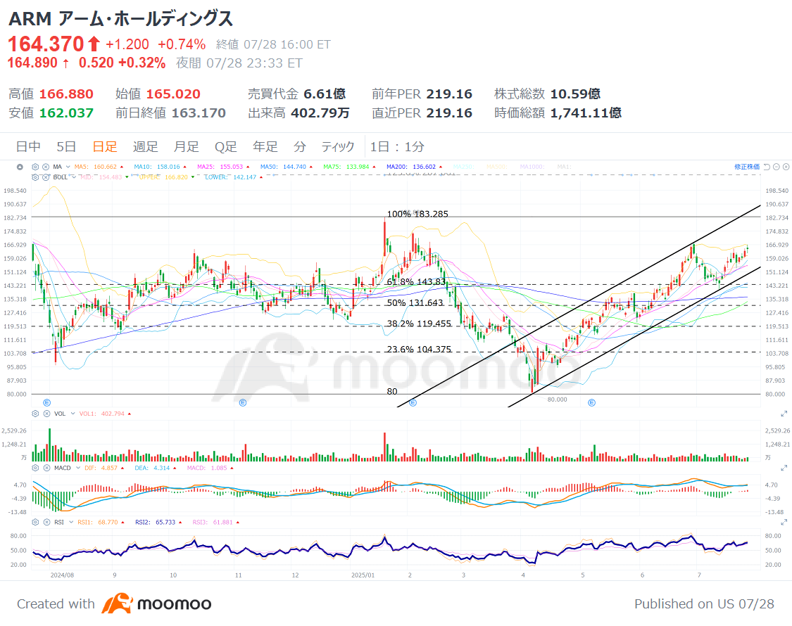Switch to 5日 chart tab

click(x=66, y=147)
